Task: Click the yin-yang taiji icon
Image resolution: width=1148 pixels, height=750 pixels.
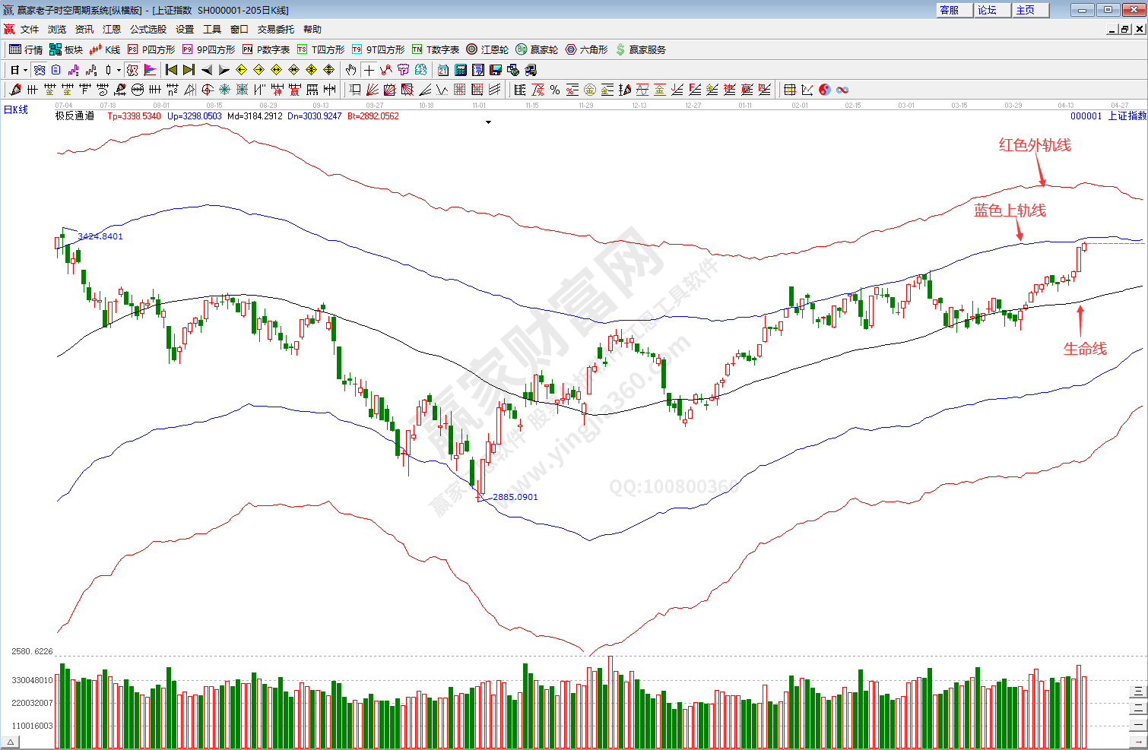Action: 825,90
